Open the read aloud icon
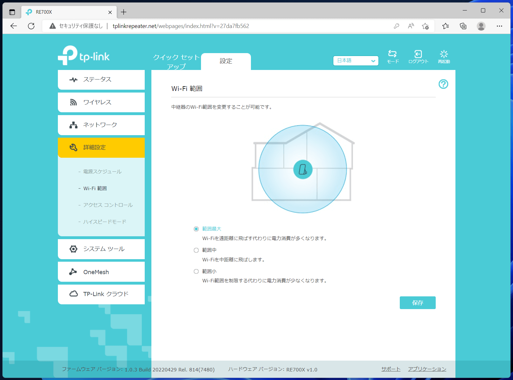 (x=411, y=26)
